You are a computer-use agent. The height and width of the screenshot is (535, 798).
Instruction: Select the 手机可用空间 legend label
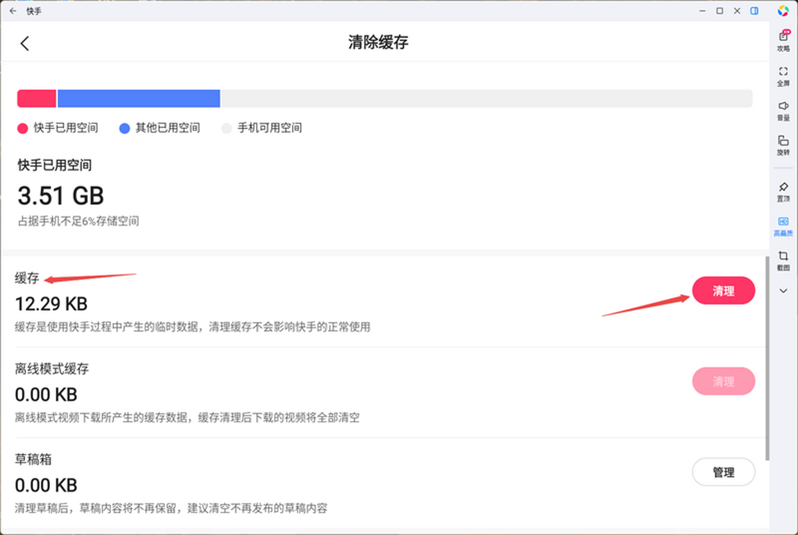coord(270,128)
